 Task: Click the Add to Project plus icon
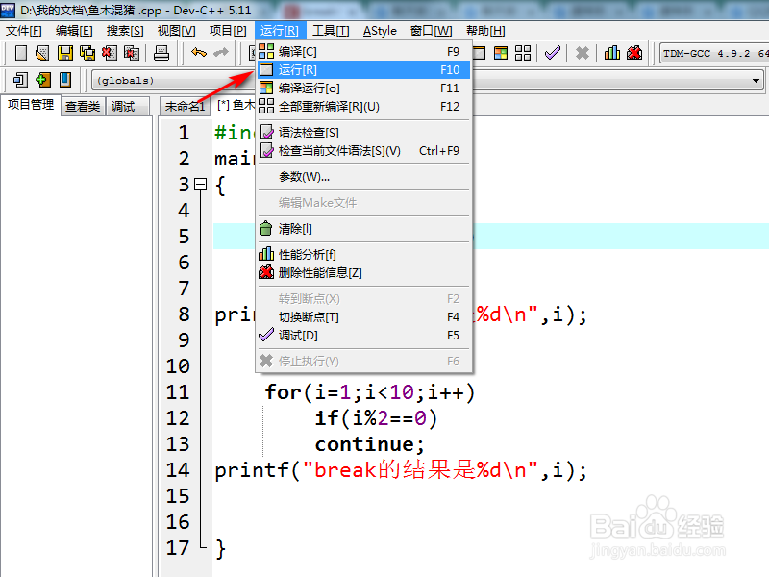(x=42, y=80)
